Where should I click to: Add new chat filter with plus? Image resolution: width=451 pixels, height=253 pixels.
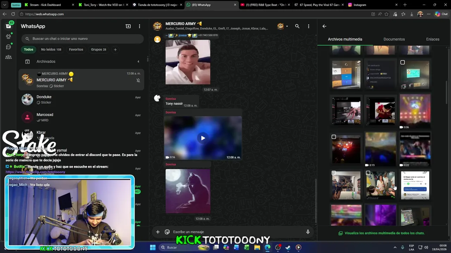click(x=115, y=50)
